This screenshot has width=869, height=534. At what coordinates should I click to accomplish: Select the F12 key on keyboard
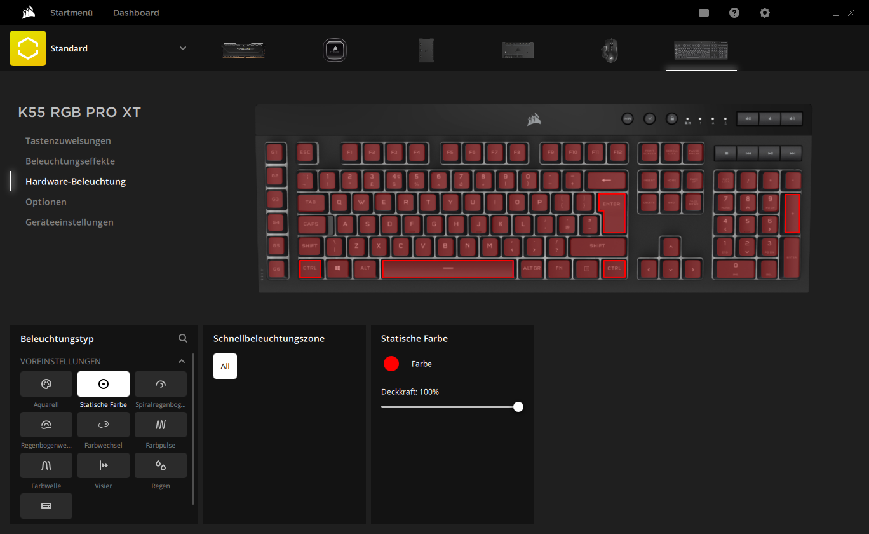617,153
